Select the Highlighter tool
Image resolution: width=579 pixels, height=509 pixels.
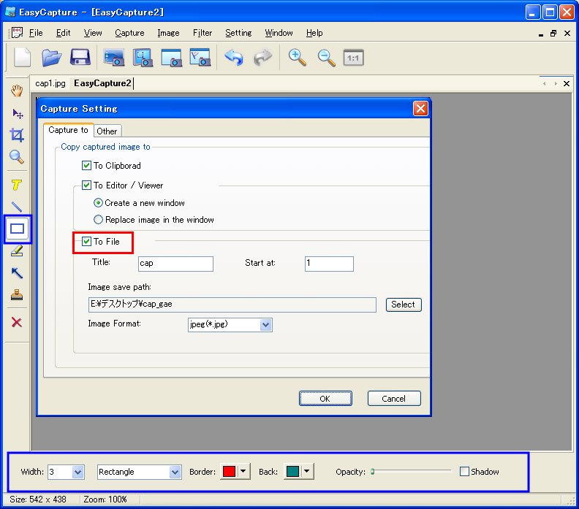[x=17, y=250]
